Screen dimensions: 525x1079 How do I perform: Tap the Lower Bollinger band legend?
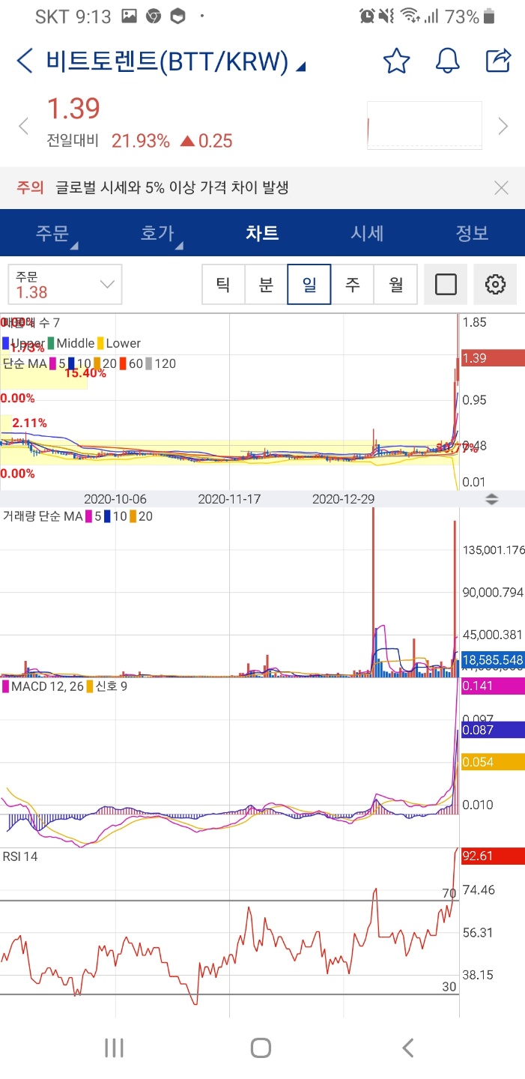tap(118, 343)
